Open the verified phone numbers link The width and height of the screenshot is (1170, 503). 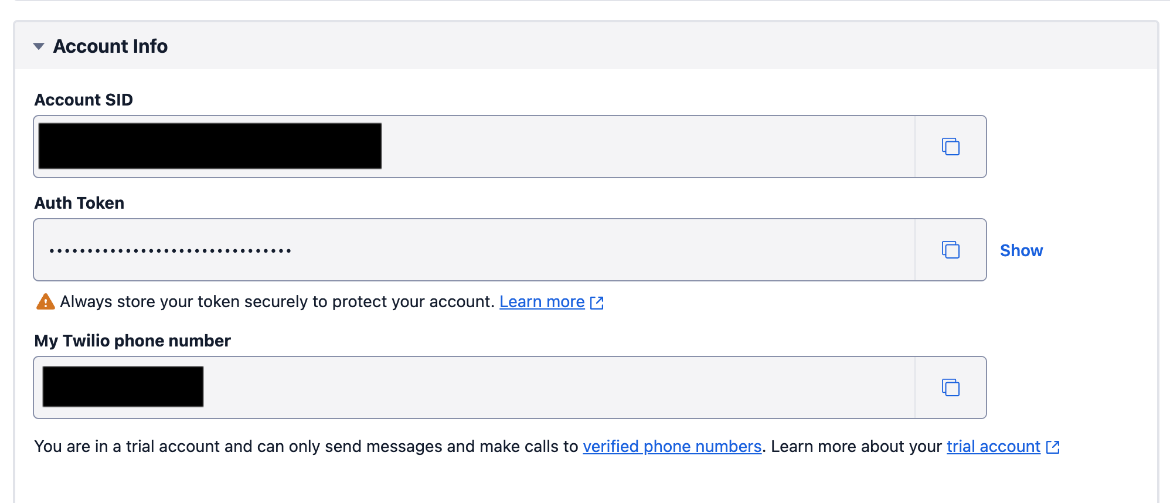672,447
